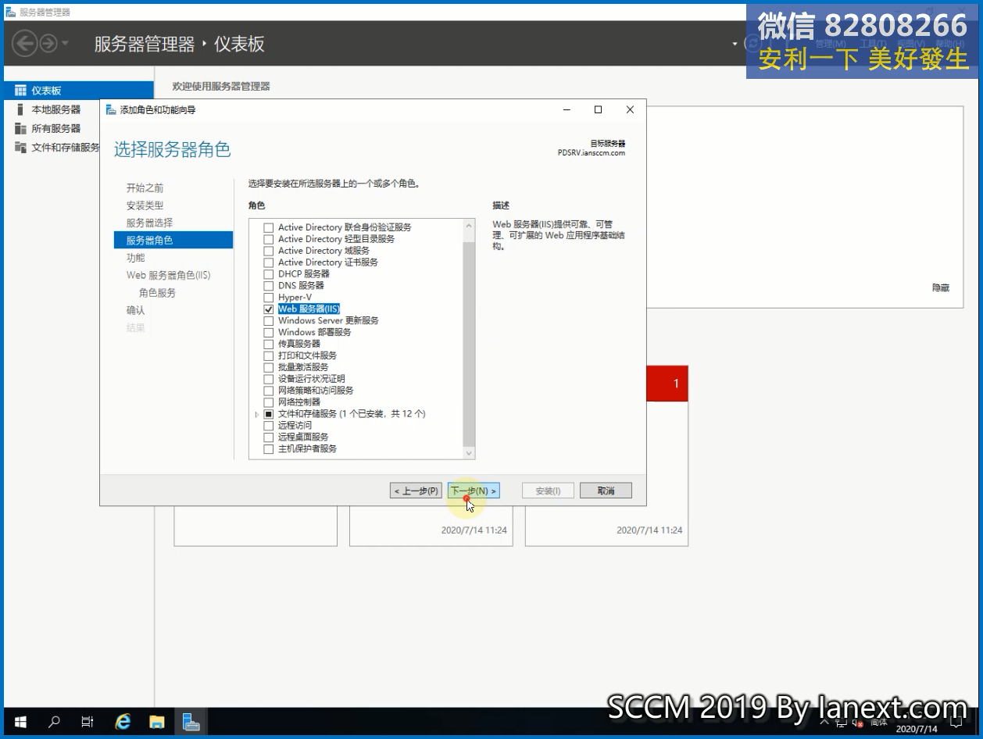
Task: Check Windows 部署服务 role
Action: 269,332
